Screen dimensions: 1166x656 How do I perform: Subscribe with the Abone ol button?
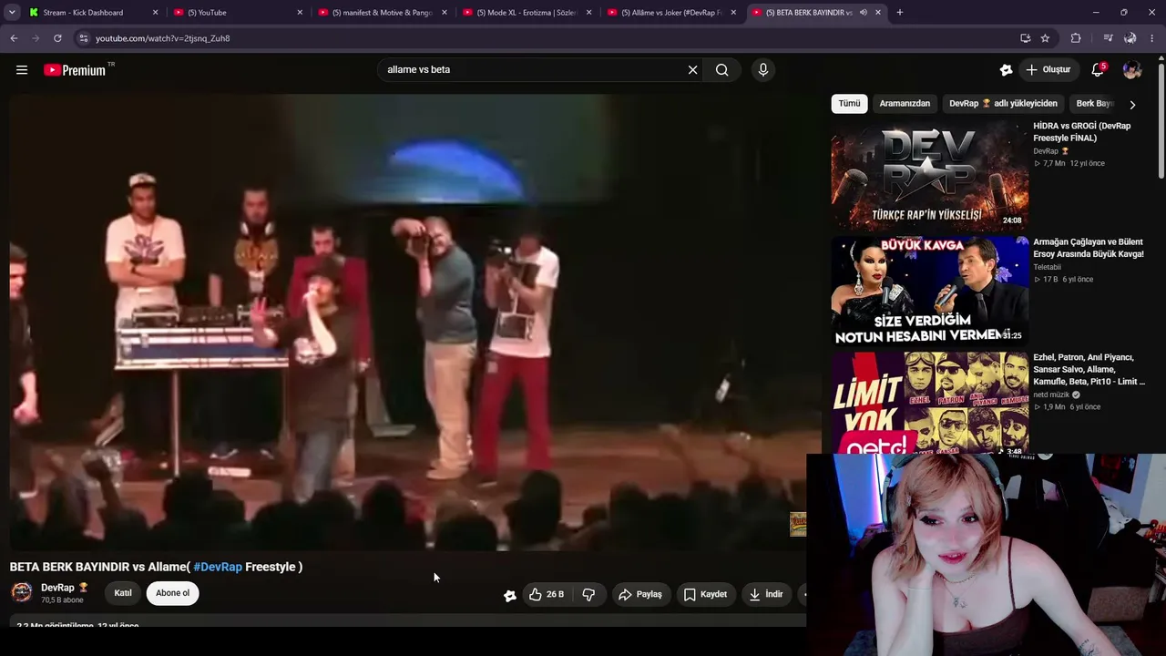pos(172,593)
